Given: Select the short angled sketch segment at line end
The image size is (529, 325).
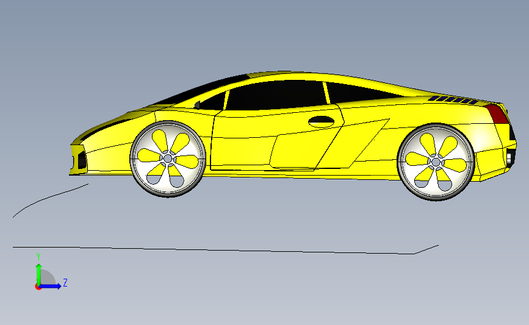Looking at the screenshot, I should pyautogui.click(x=426, y=249).
